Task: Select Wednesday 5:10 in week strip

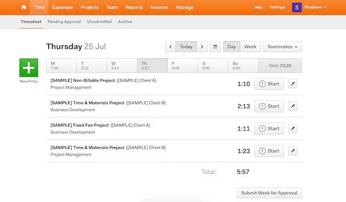Action: pos(122,65)
